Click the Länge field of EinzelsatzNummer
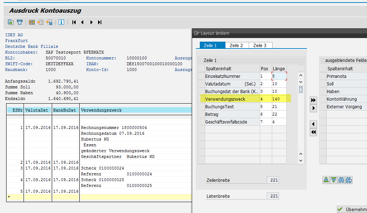The height and width of the screenshot is (213, 367). 279,76
